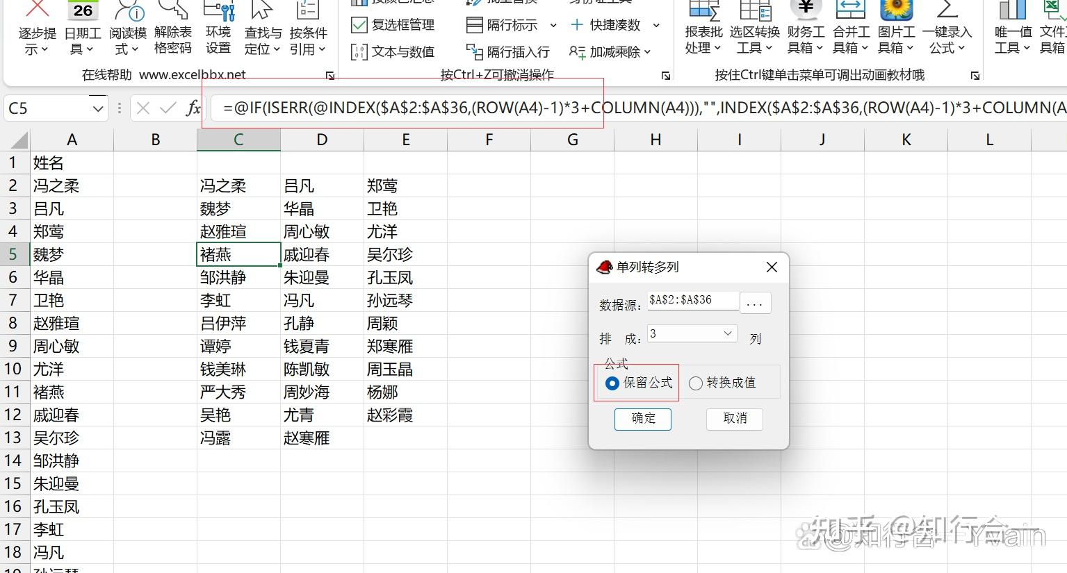Click 确定 in 单列转多列 dialog
The width and height of the screenshot is (1067, 573).
pos(643,418)
